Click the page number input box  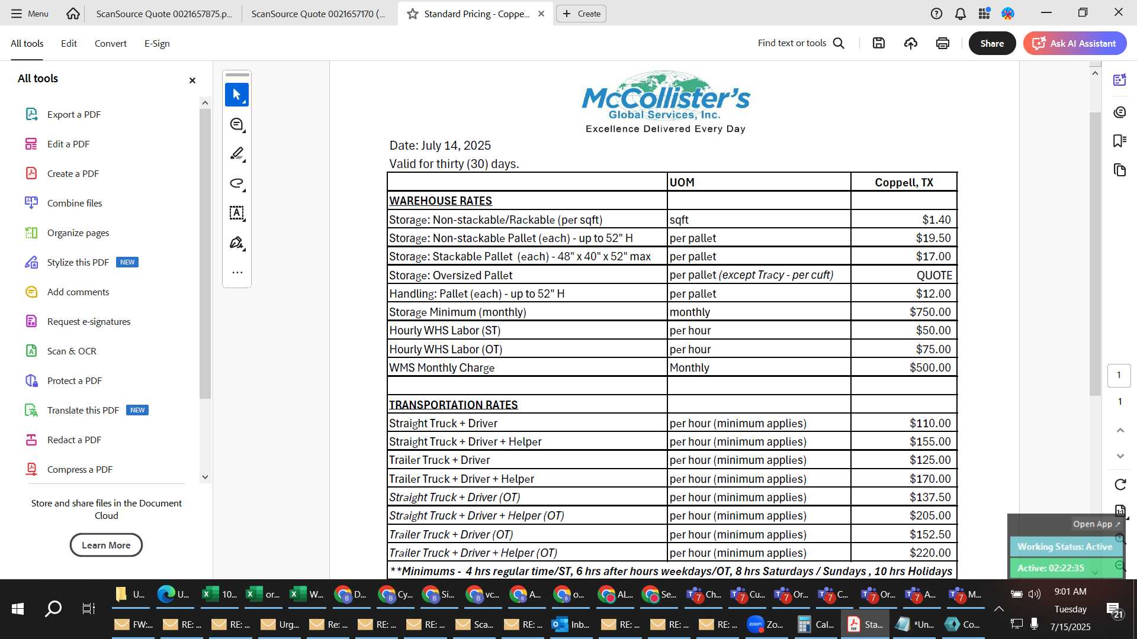point(1119,375)
